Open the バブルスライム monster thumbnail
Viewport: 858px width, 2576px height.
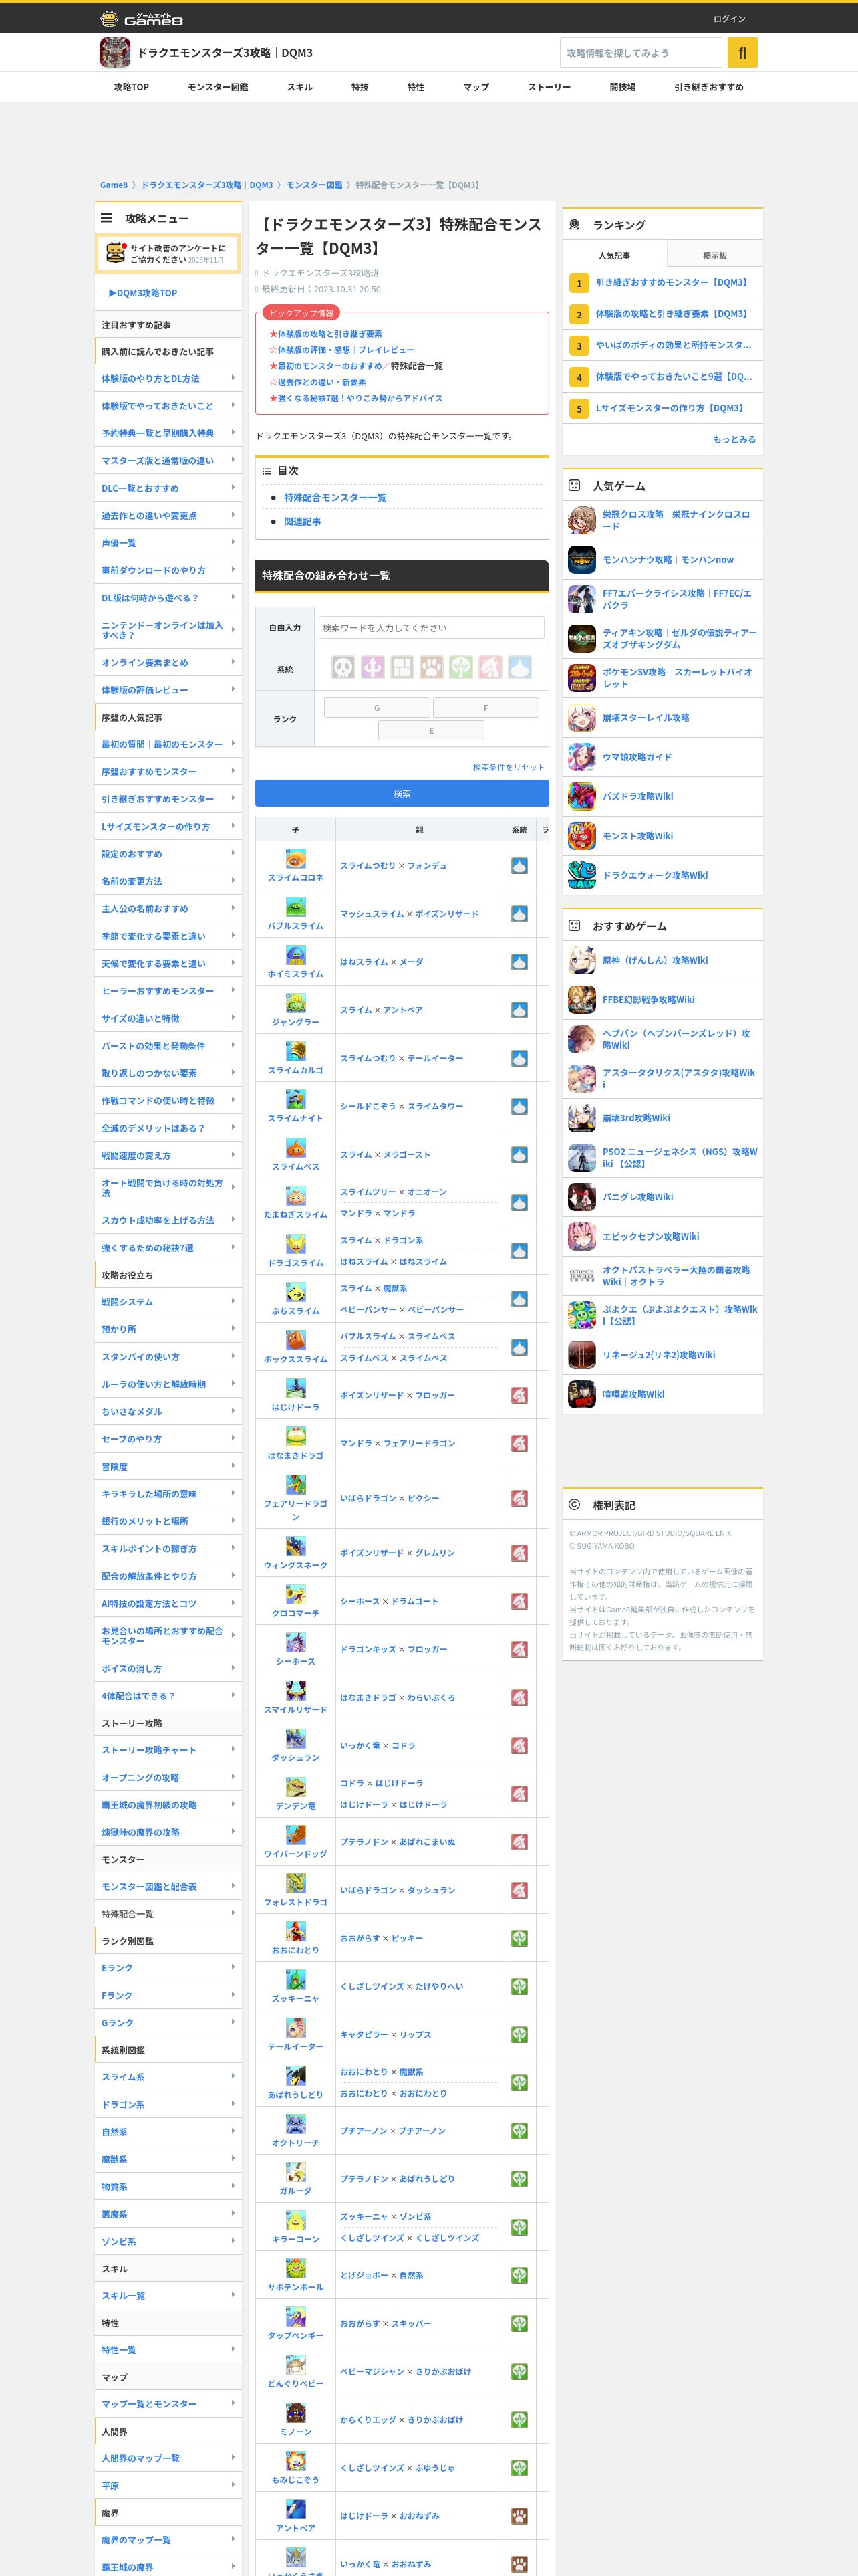point(295,907)
